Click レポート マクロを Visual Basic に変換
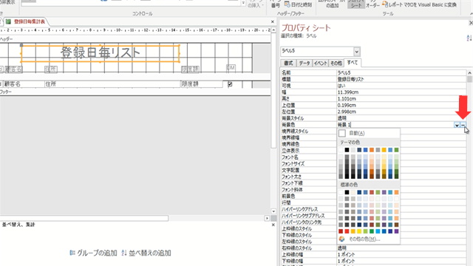Viewport: 473px width, 266px height. (420, 4)
